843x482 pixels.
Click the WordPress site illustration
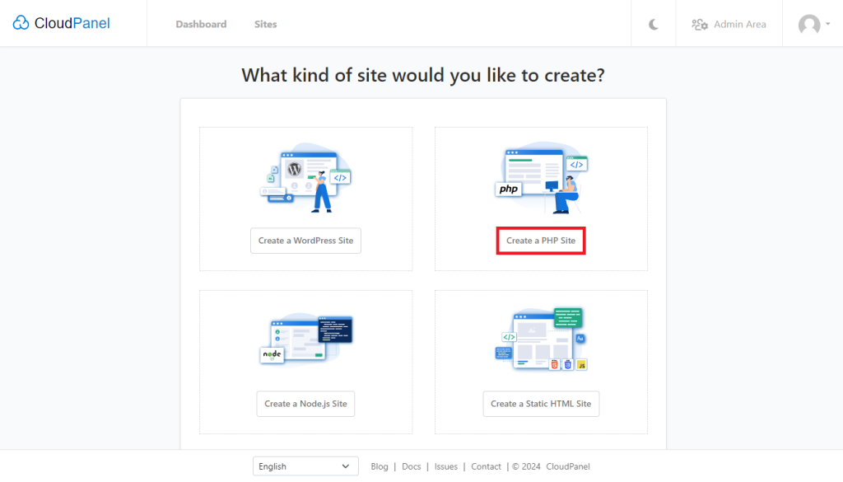pyautogui.click(x=306, y=178)
